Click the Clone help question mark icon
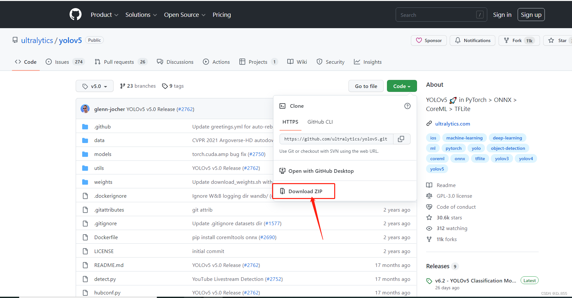Image resolution: width=572 pixels, height=298 pixels. (x=407, y=106)
